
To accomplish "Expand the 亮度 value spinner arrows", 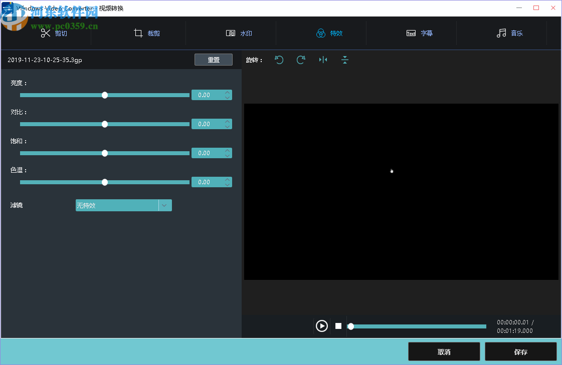I will pyautogui.click(x=228, y=95).
